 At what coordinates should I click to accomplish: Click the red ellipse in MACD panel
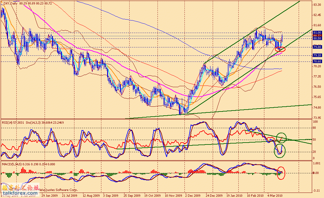click(281, 172)
